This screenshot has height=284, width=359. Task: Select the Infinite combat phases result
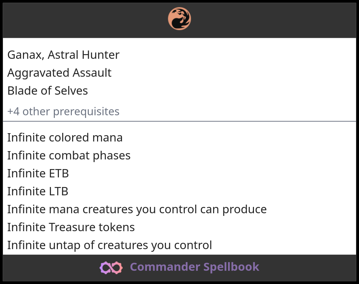69,155
